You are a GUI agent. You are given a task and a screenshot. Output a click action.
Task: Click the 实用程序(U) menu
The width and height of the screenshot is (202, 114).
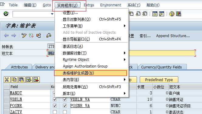[x=67, y=5]
